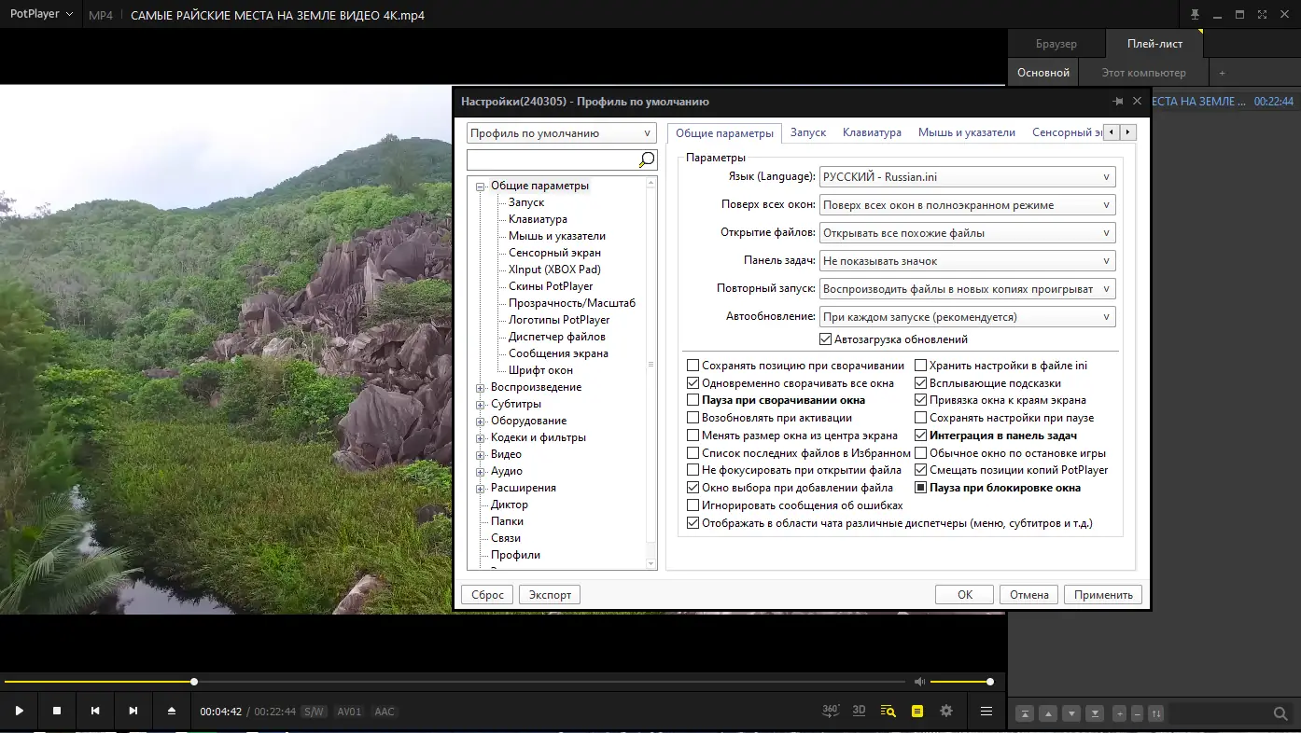Enable 3D video mode icon

tap(859, 711)
